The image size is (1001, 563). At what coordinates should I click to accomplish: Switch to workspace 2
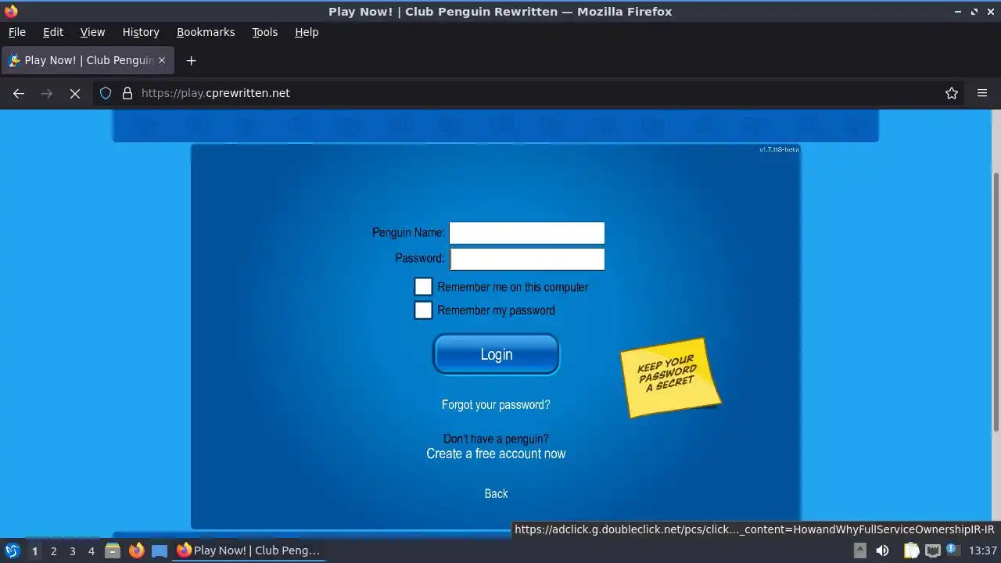(53, 550)
